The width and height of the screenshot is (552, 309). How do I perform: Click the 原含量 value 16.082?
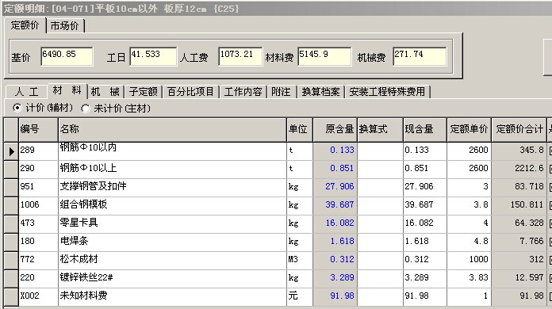pyautogui.click(x=335, y=223)
